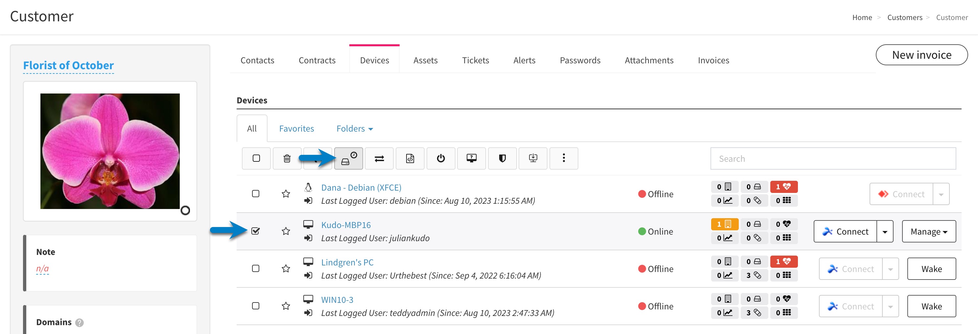Screen dimensions: 978x334
Task: Select the move devices transfer icon
Action: point(379,158)
